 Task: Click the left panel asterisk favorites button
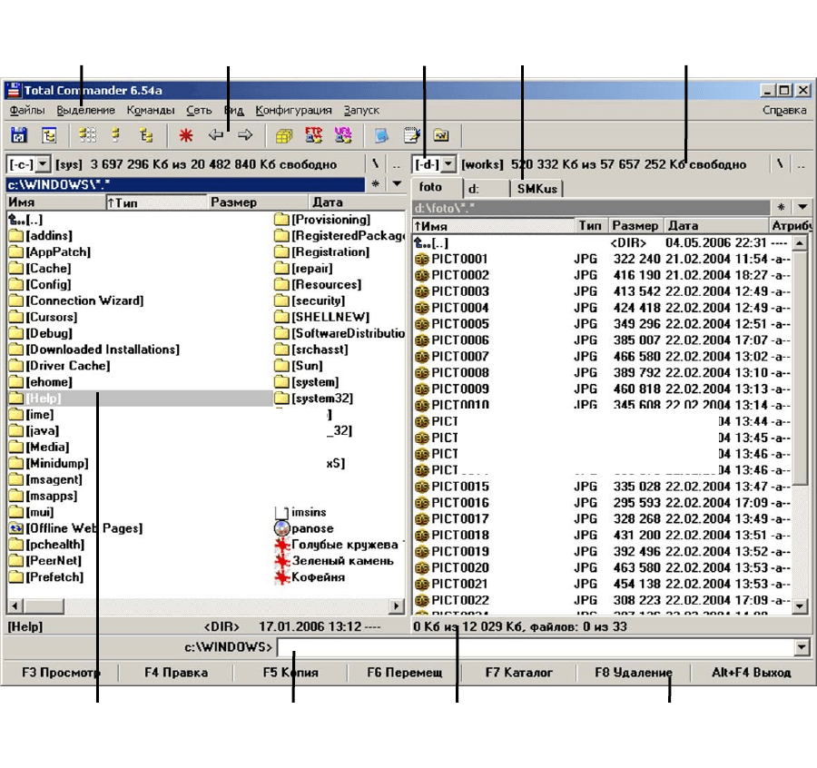coord(375,184)
